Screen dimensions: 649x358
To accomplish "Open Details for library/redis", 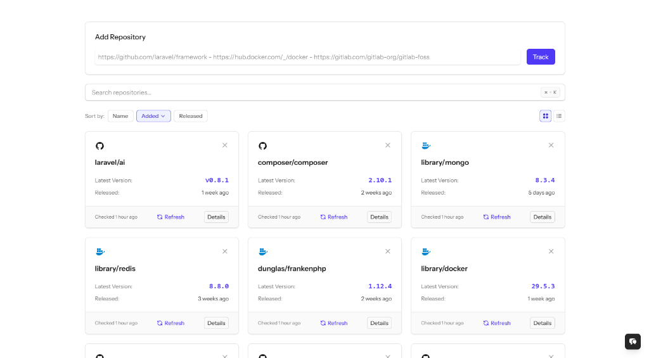I will [216, 323].
